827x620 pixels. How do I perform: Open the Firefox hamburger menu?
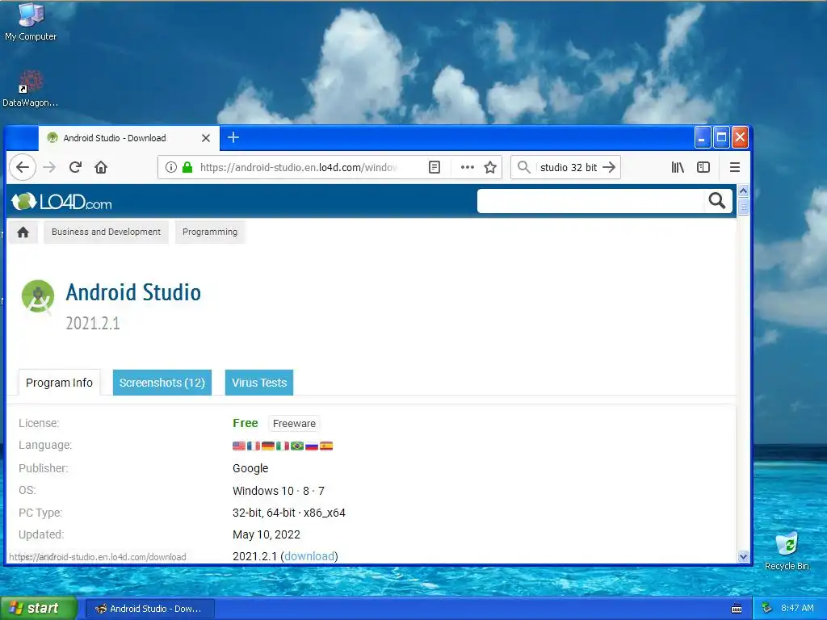coord(735,168)
